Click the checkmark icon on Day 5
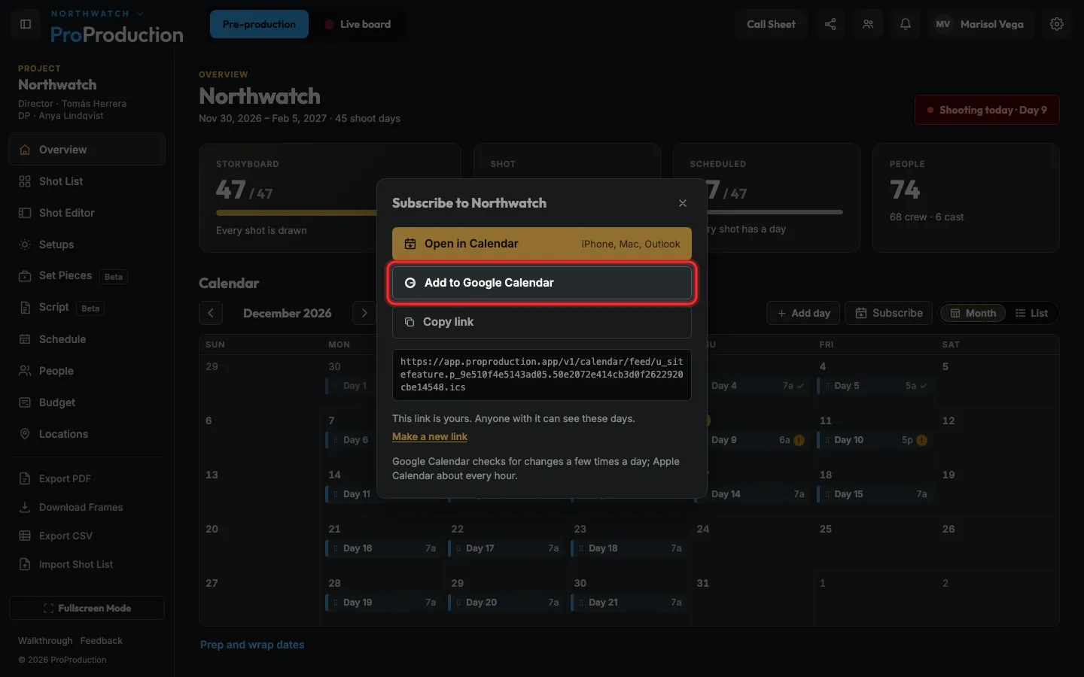1084x677 pixels. coord(924,386)
